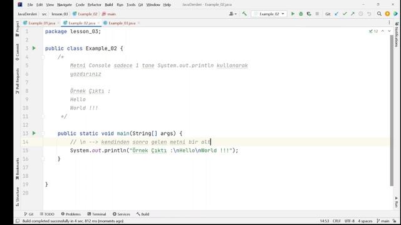Open the Run tool window on right edge
This screenshot has height=225, width=401.
click(x=397, y=201)
